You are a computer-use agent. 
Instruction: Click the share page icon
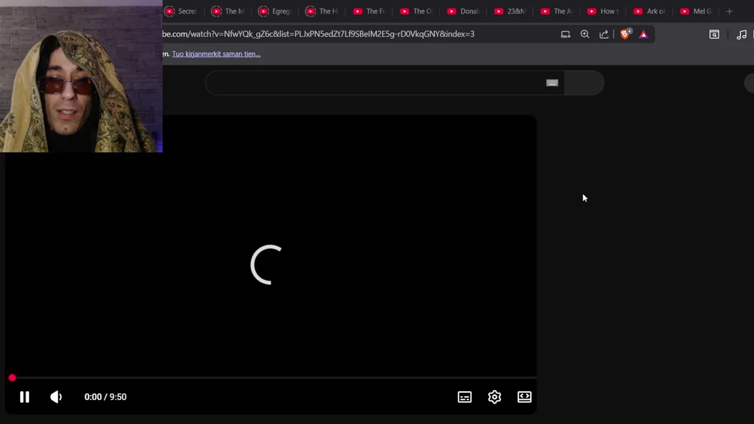pos(604,34)
